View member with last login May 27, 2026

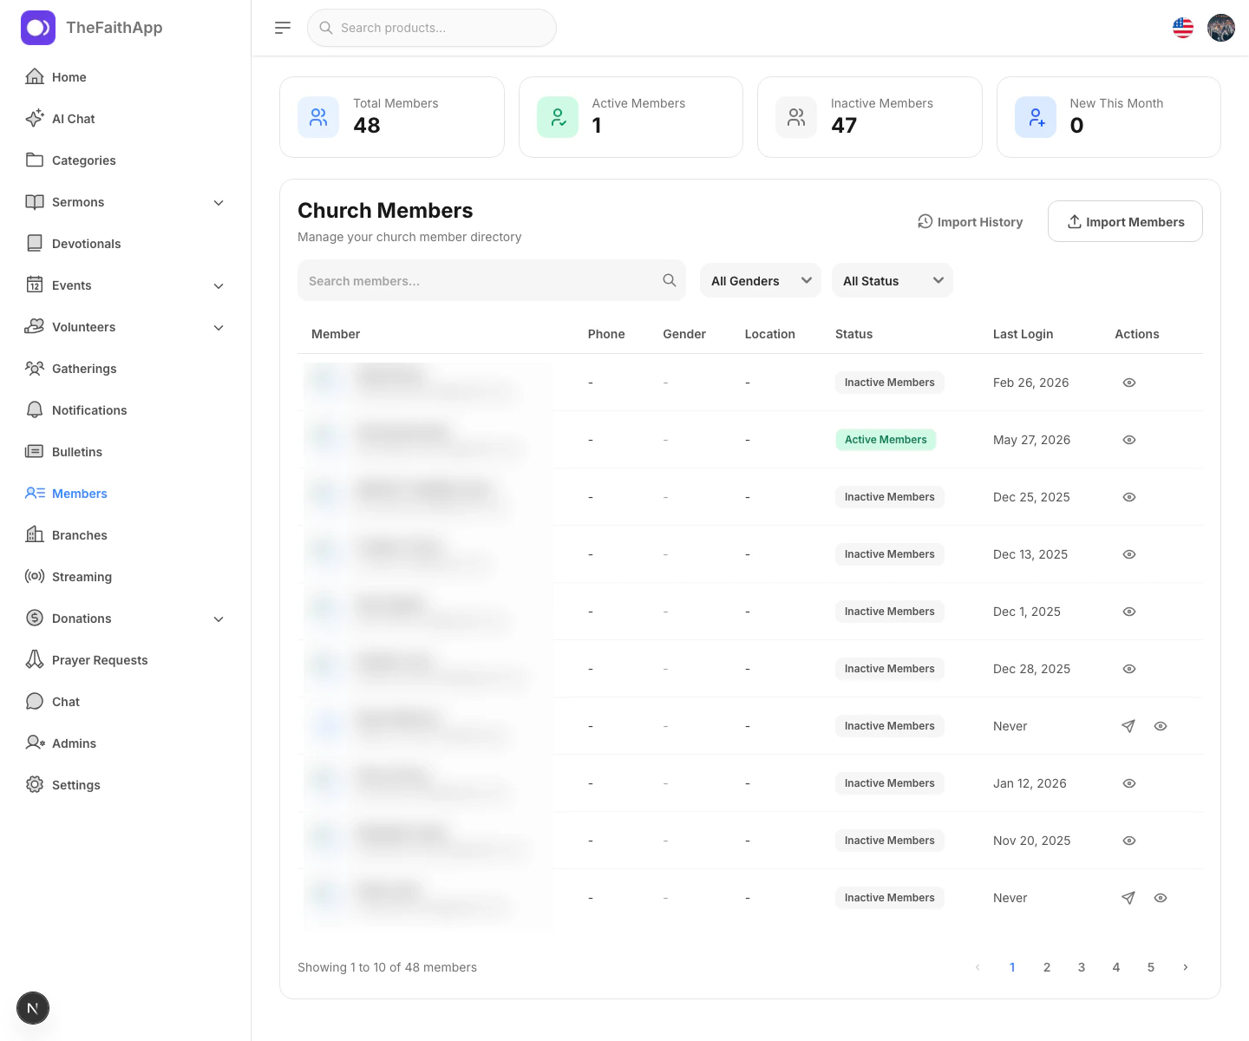[x=1129, y=440]
